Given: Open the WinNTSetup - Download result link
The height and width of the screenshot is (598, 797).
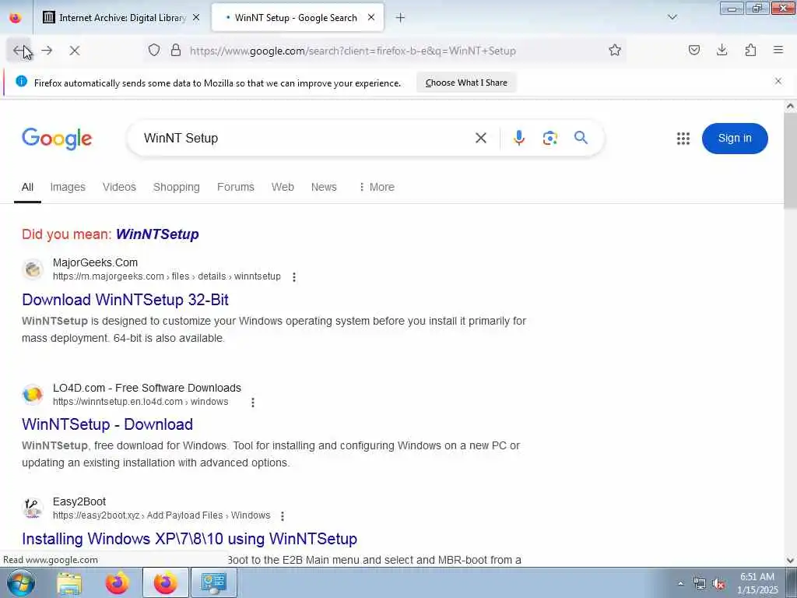Looking at the screenshot, I should pos(107,424).
